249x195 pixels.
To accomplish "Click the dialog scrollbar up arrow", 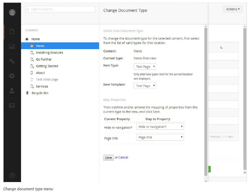I will point(206,26).
